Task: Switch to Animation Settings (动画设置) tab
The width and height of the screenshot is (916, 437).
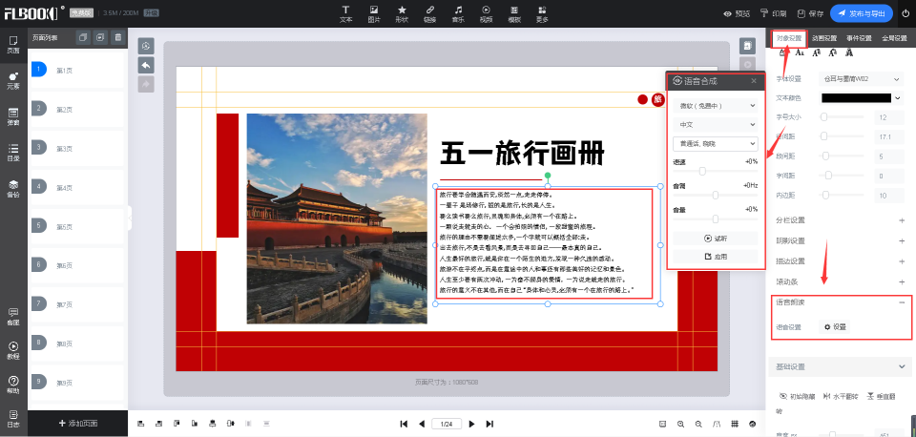Action: tap(824, 38)
